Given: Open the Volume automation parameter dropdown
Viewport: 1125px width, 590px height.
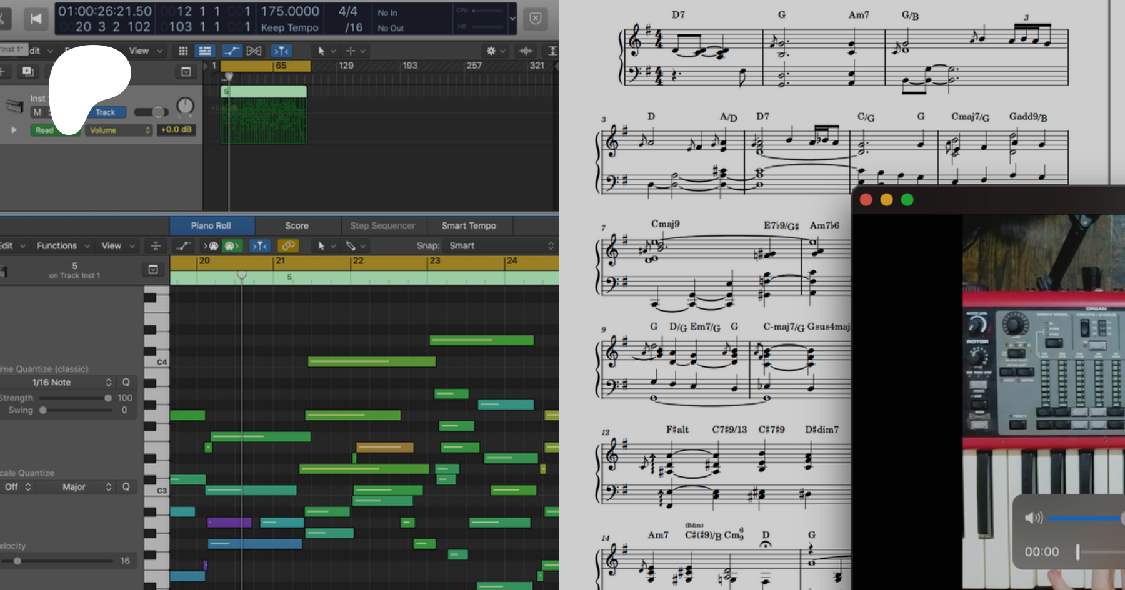Looking at the screenshot, I should [x=119, y=130].
